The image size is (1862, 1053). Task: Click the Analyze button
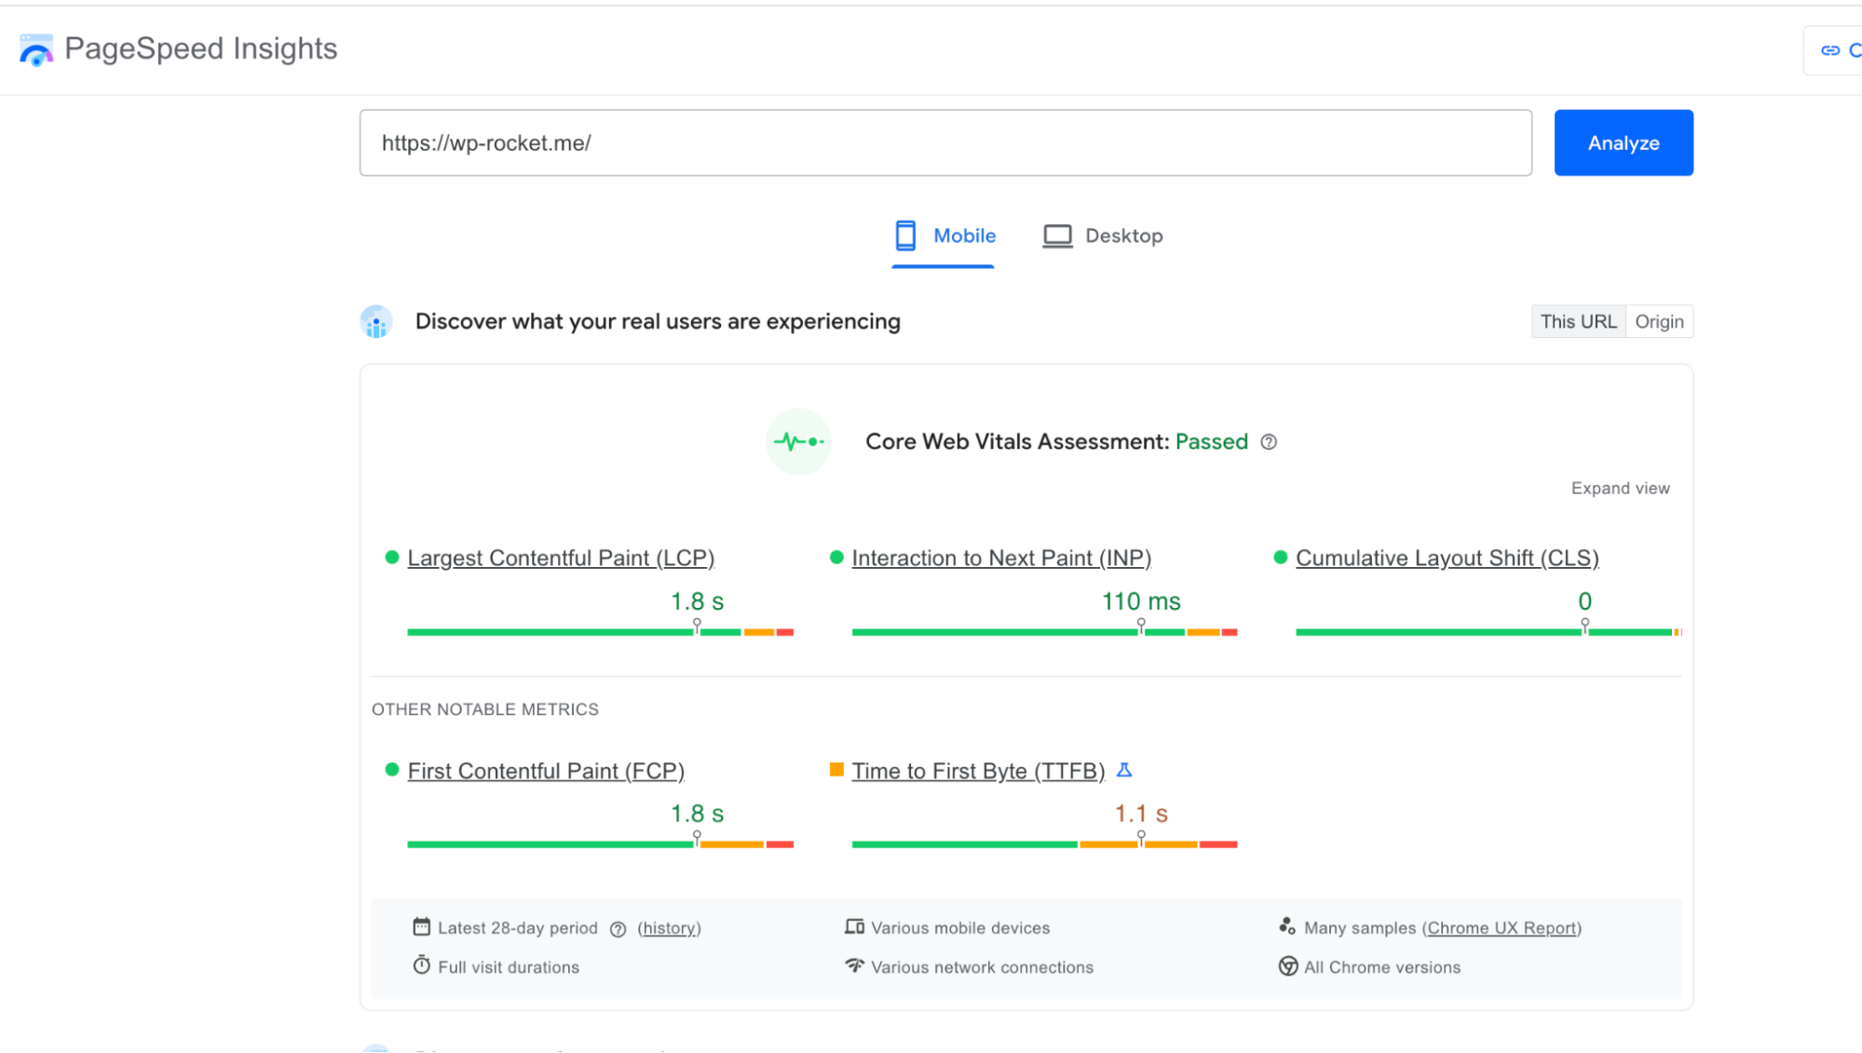click(1624, 143)
